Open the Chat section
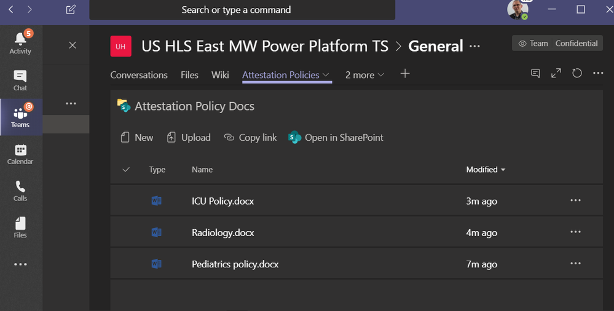 [20, 81]
